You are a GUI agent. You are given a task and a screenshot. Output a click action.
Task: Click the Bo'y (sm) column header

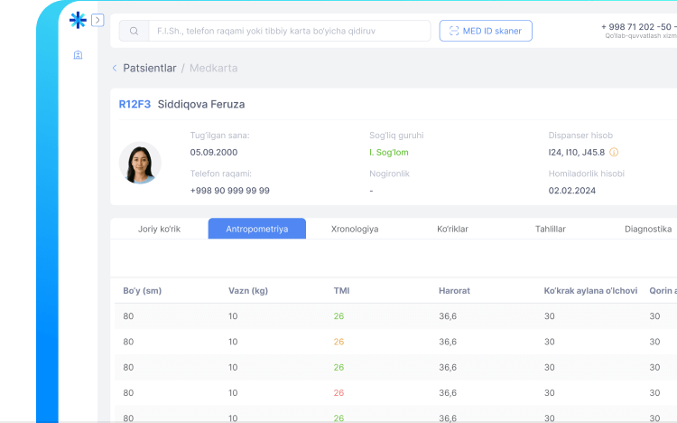(x=142, y=291)
